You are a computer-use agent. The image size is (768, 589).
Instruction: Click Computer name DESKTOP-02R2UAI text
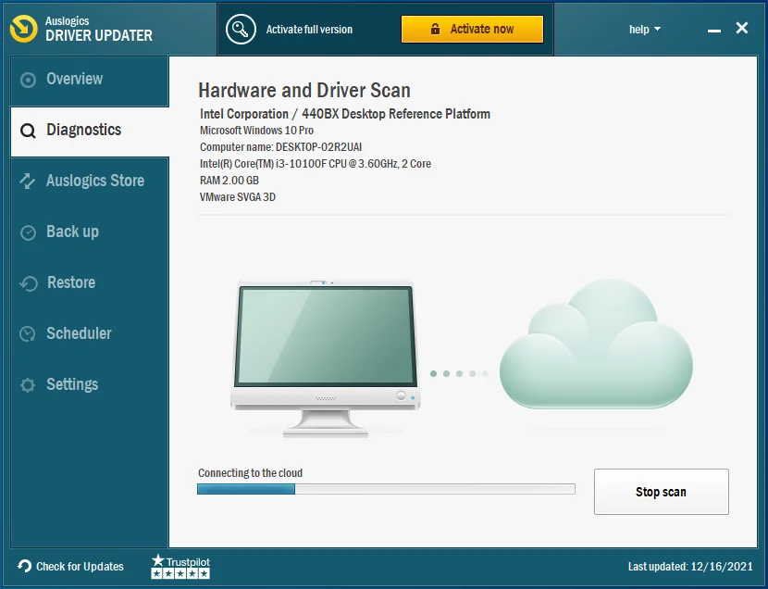280,147
